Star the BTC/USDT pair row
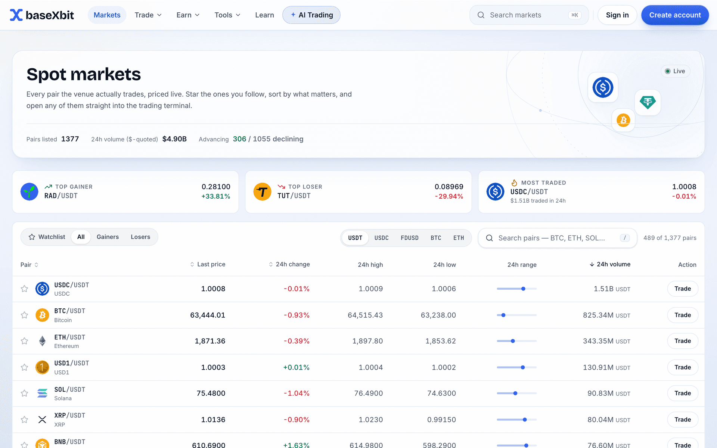Screen dimensions: 717x448 click(24, 315)
